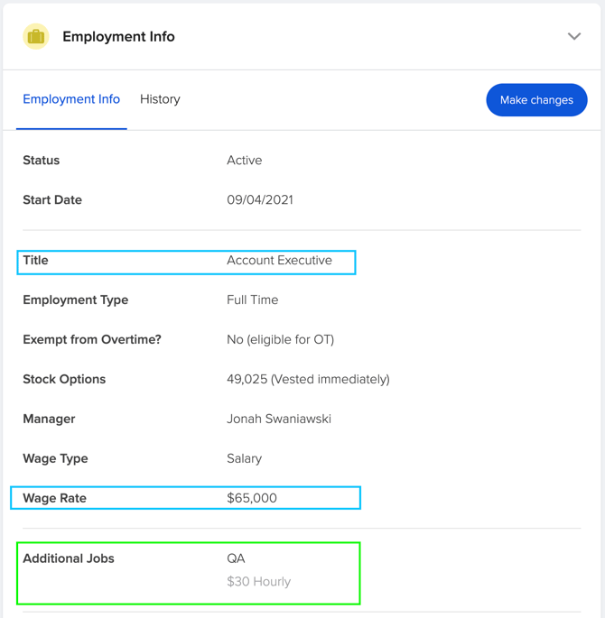Screen dimensions: 605x618
Task: Click the Full Time employment type value
Action: point(253,300)
